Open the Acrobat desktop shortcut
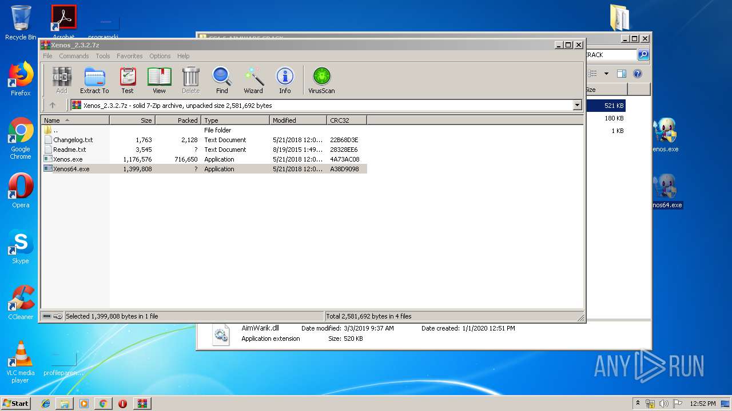Screen dimensions: 732x411 tap(63, 23)
